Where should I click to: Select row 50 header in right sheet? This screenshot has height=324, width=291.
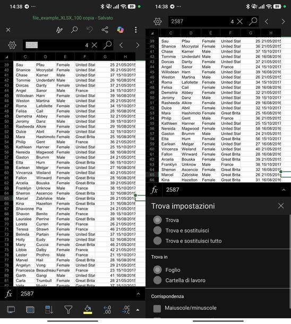click(152, 98)
